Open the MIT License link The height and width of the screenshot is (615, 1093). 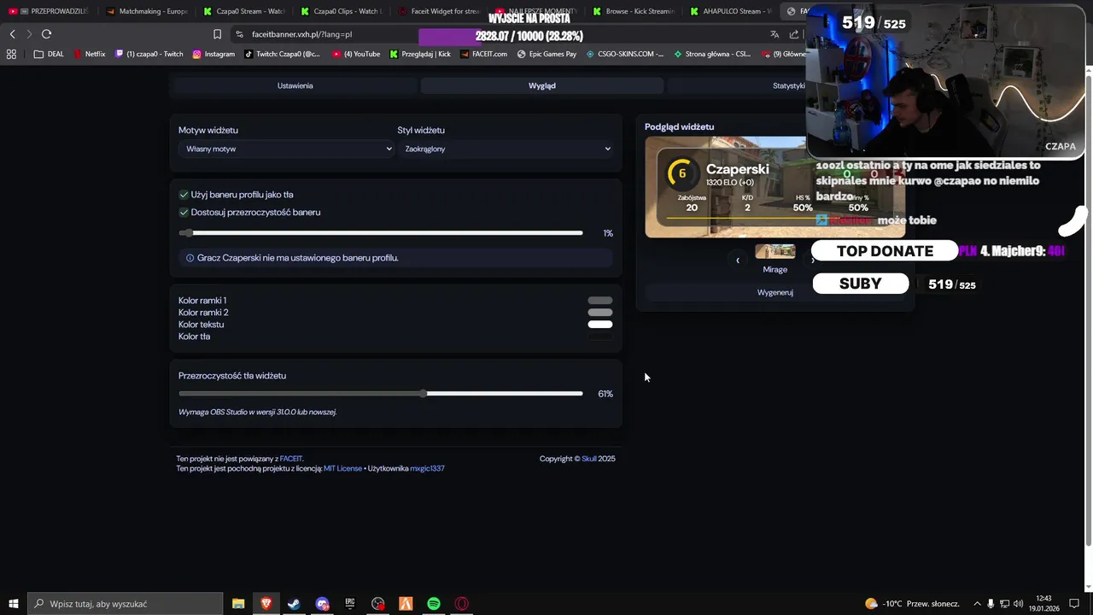click(342, 468)
